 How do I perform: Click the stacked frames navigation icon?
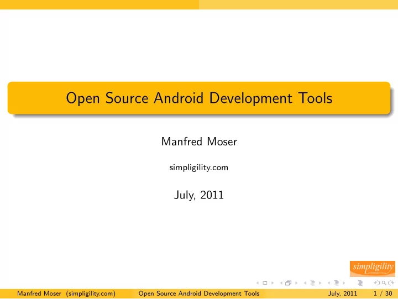[289, 283]
